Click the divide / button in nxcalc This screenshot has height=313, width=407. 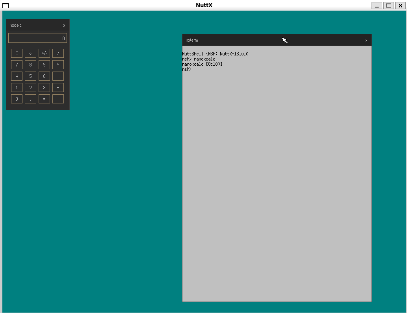click(58, 53)
